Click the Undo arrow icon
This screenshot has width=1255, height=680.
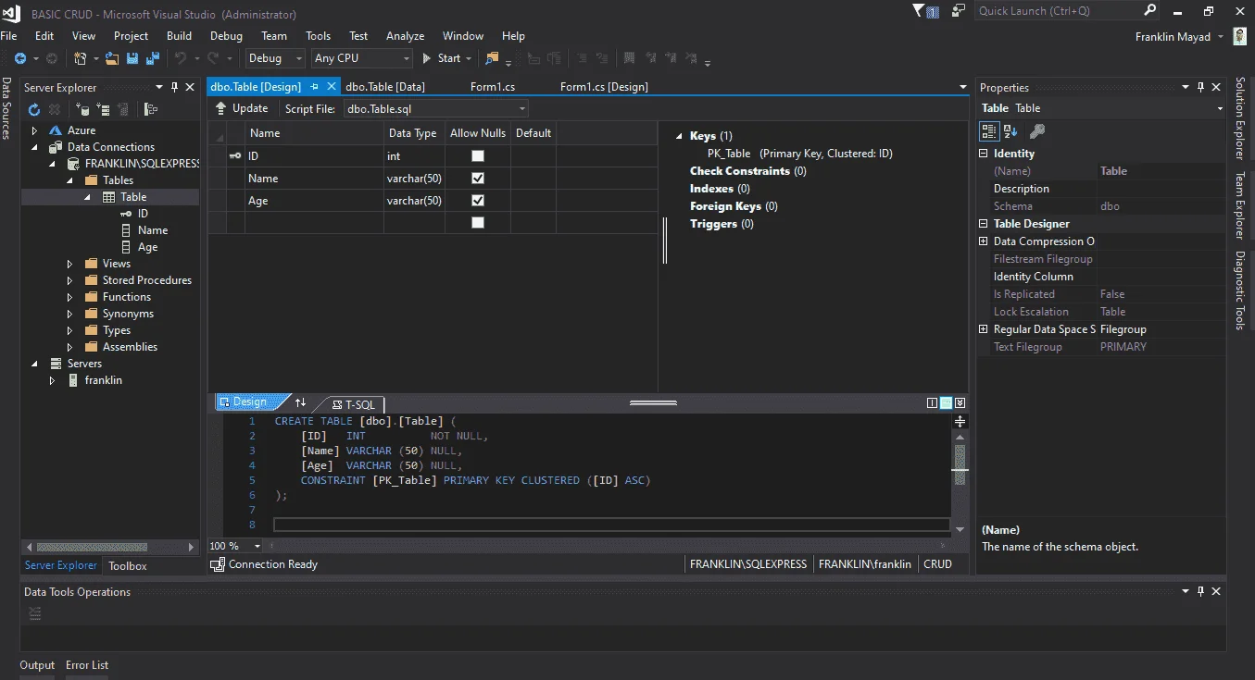point(180,58)
